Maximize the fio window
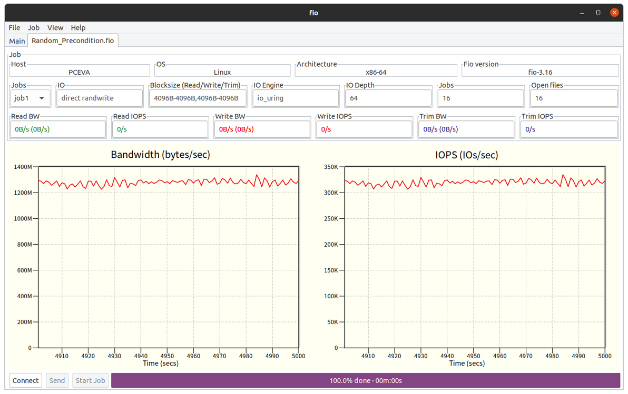This screenshot has width=628, height=394. pos(598,13)
